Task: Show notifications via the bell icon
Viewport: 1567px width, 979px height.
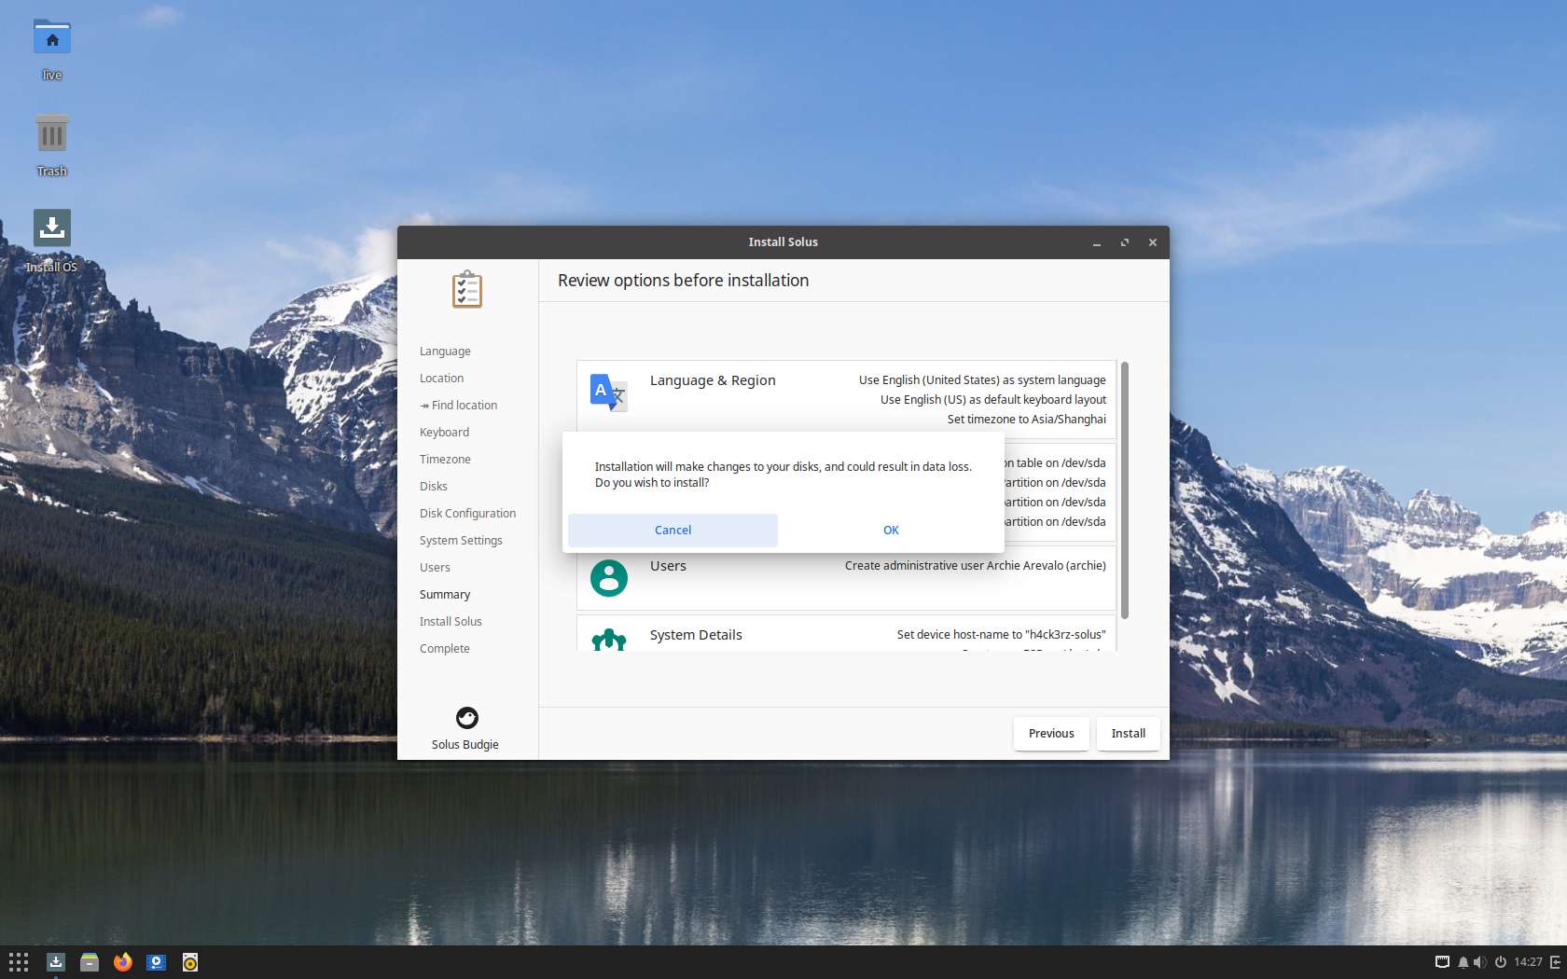Action: coord(1463,962)
